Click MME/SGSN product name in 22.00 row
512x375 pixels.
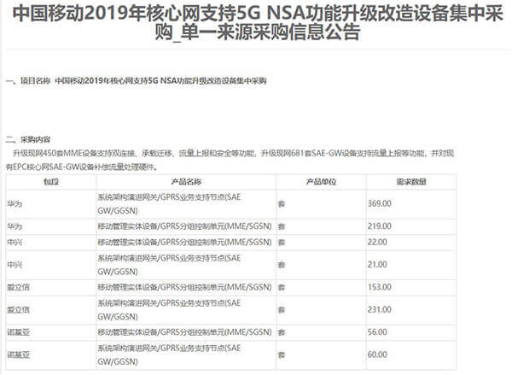[x=184, y=243]
